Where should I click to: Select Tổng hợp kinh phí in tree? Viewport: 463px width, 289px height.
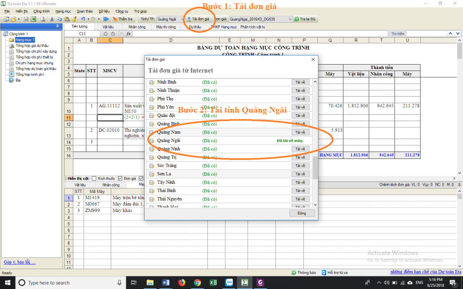[x=30, y=75]
